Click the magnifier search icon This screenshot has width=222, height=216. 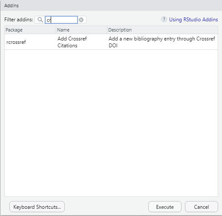click(x=40, y=20)
